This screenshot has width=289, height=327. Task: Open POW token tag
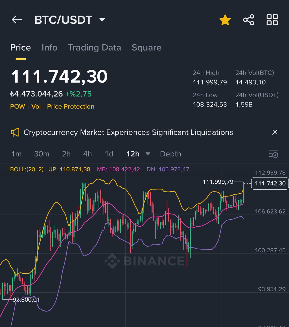coord(17,107)
